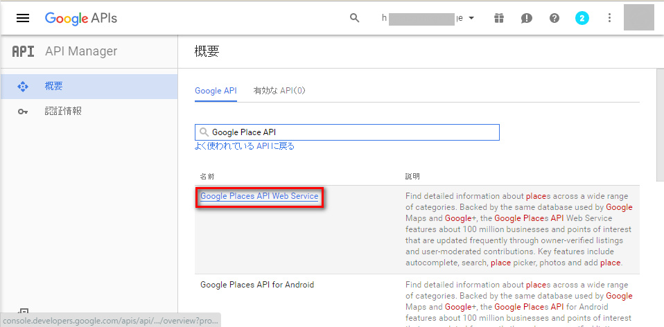664x327 pixels.
Task: Click the 名前 column header
Action: click(x=207, y=176)
